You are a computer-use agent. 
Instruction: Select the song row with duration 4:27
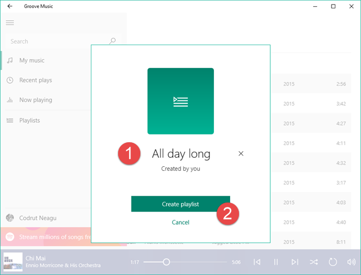point(311,123)
